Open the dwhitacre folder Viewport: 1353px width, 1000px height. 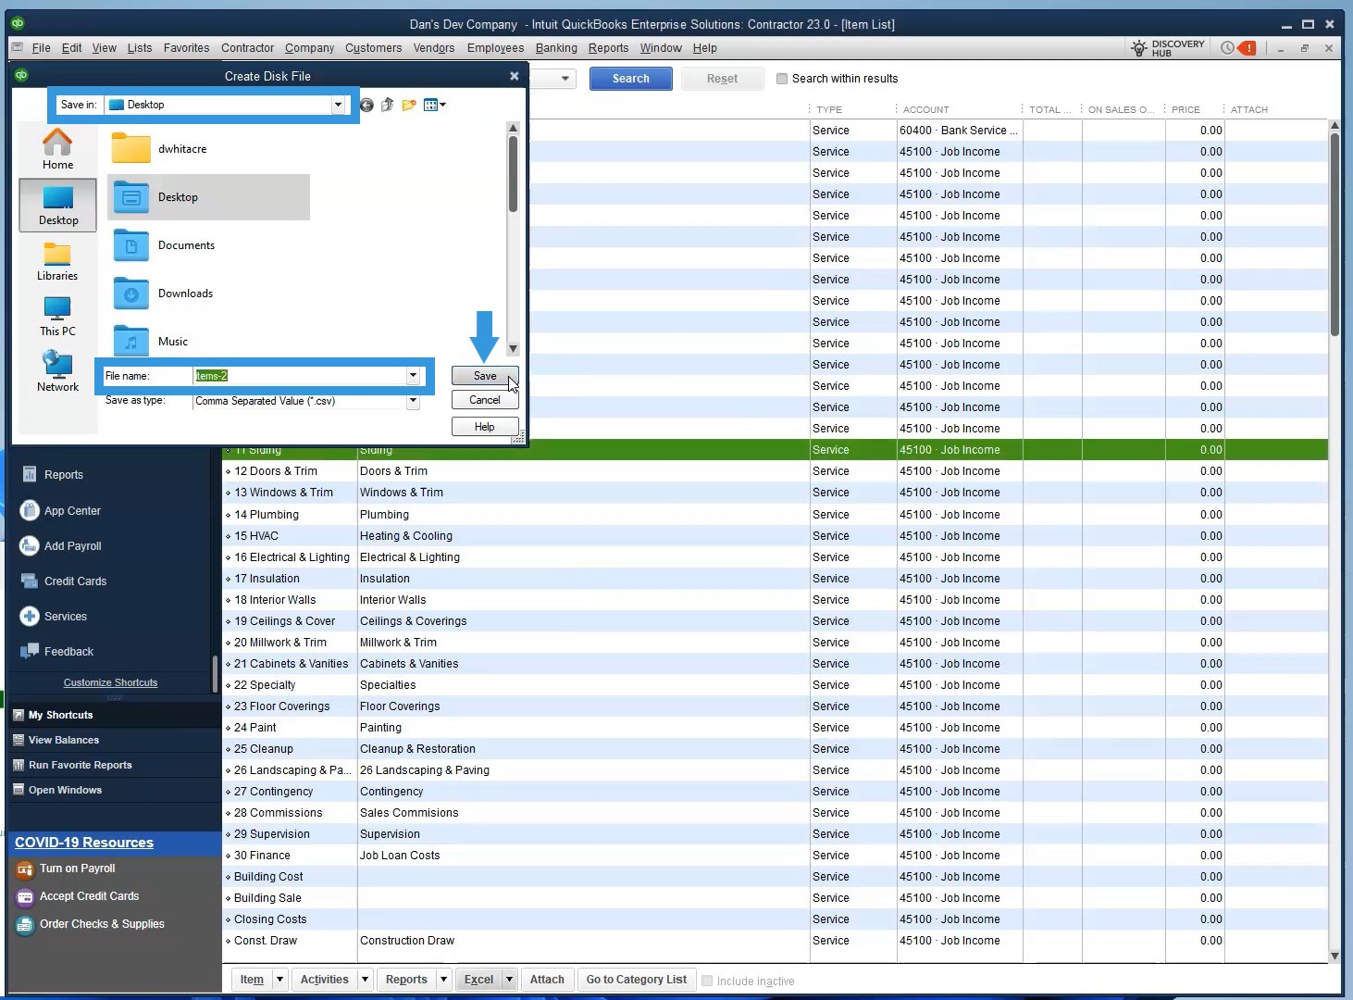click(x=159, y=149)
